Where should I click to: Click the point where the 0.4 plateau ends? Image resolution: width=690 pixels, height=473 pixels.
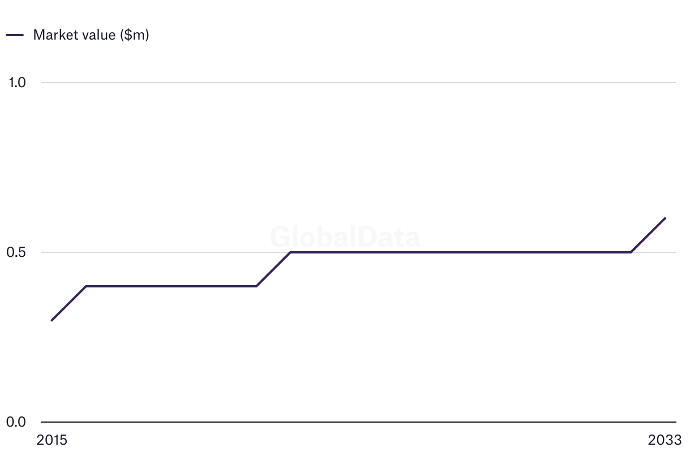click(x=256, y=286)
